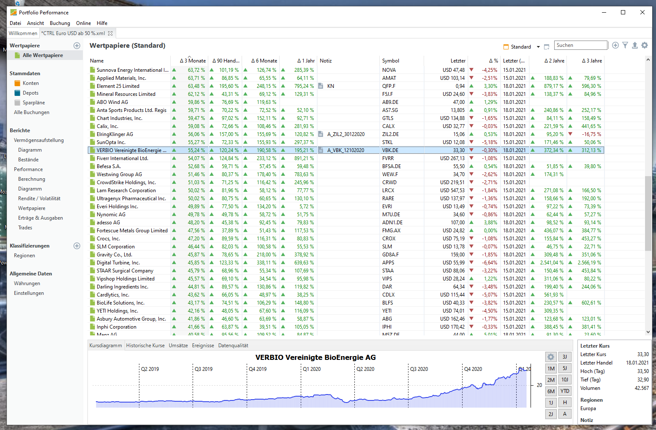Open Alle Buchungen in sidebar

click(x=32, y=112)
